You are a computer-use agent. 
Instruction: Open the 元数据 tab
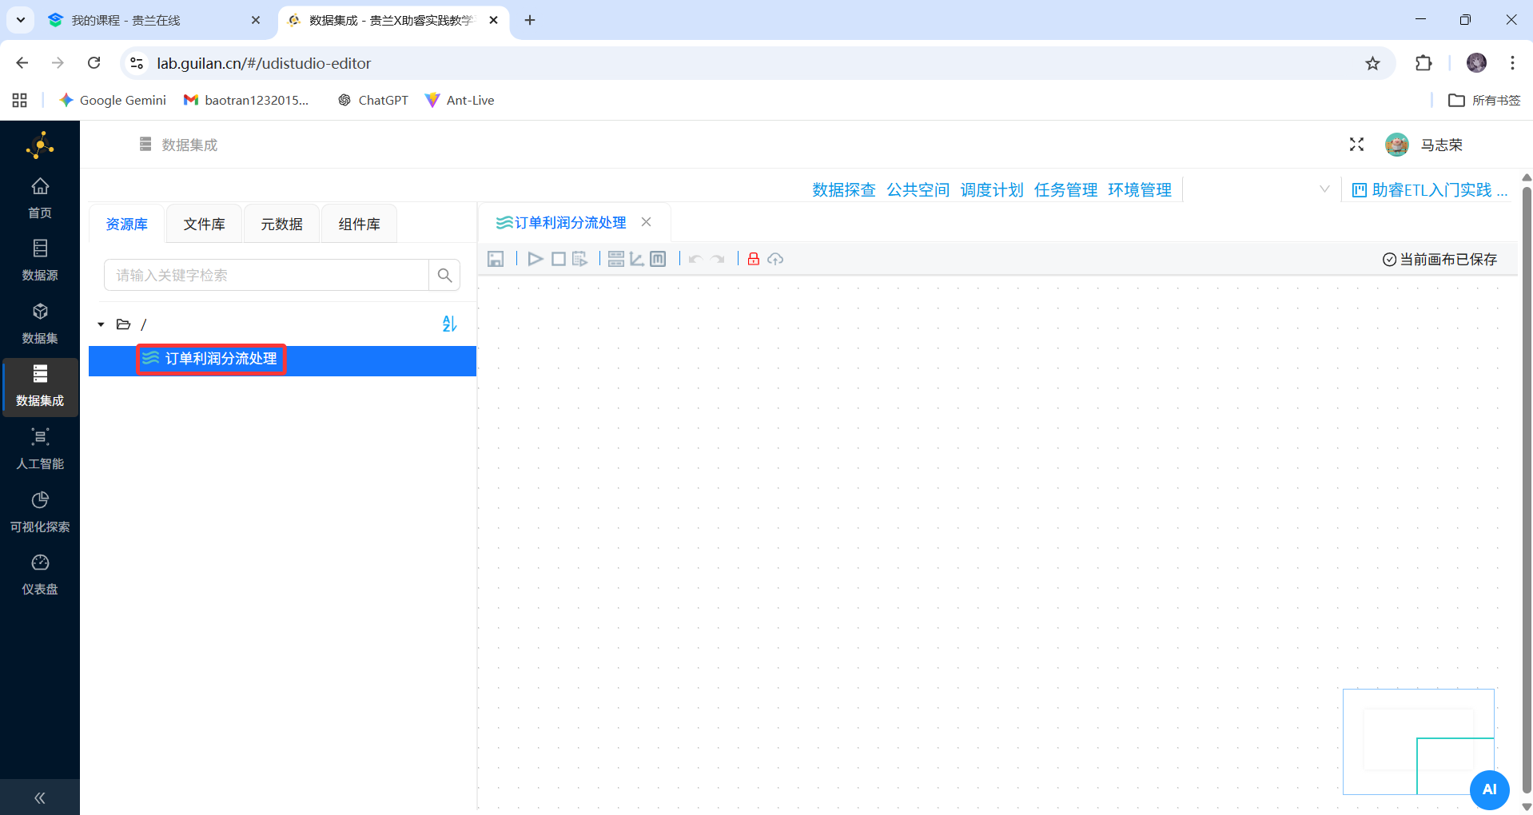(x=281, y=224)
